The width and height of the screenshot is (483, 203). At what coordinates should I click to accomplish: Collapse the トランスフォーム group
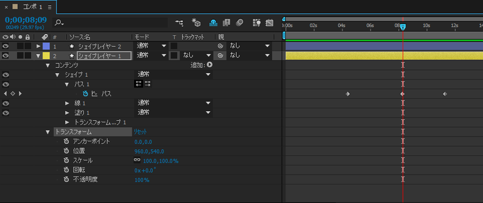coord(48,132)
